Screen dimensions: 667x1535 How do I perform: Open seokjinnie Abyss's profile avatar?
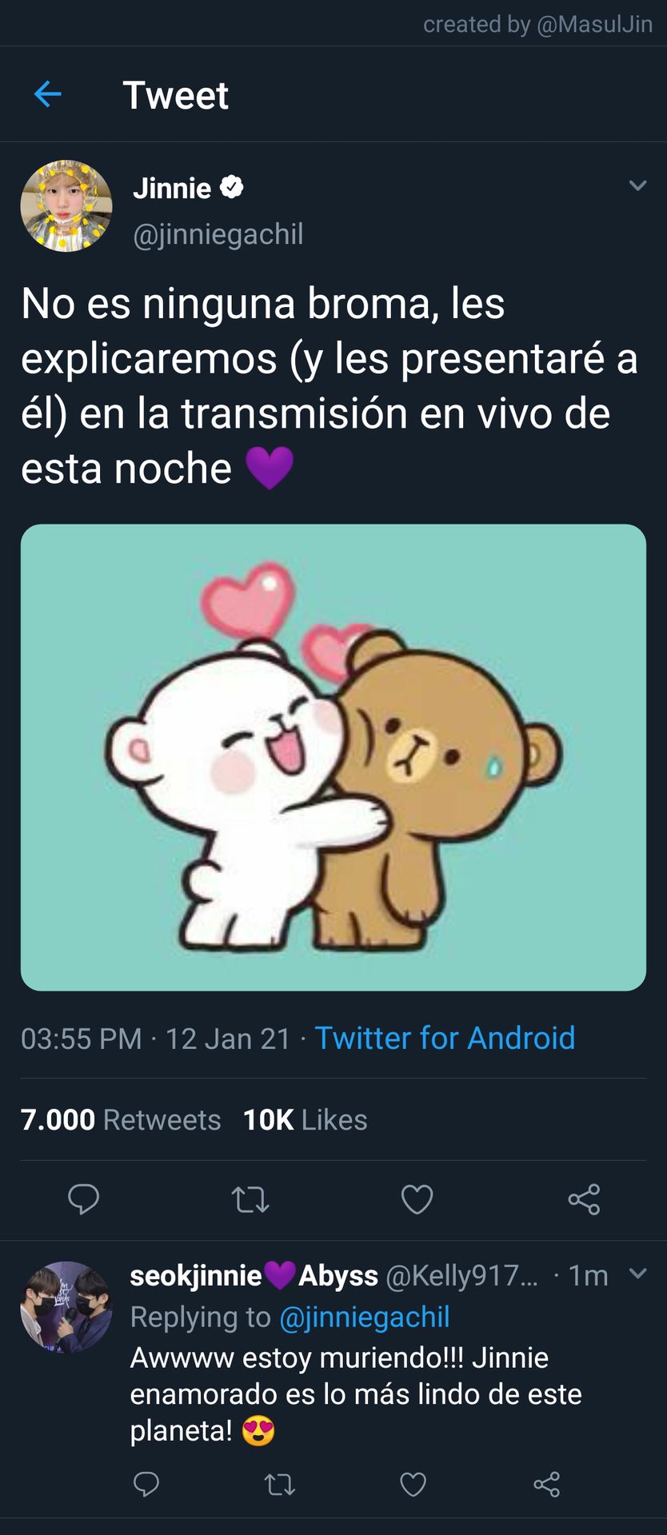[x=66, y=1307]
